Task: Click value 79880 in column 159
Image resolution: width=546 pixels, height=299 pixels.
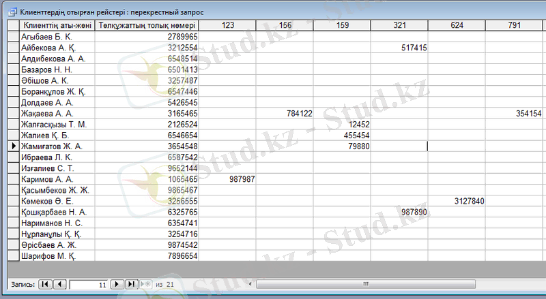Action: pos(342,146)
